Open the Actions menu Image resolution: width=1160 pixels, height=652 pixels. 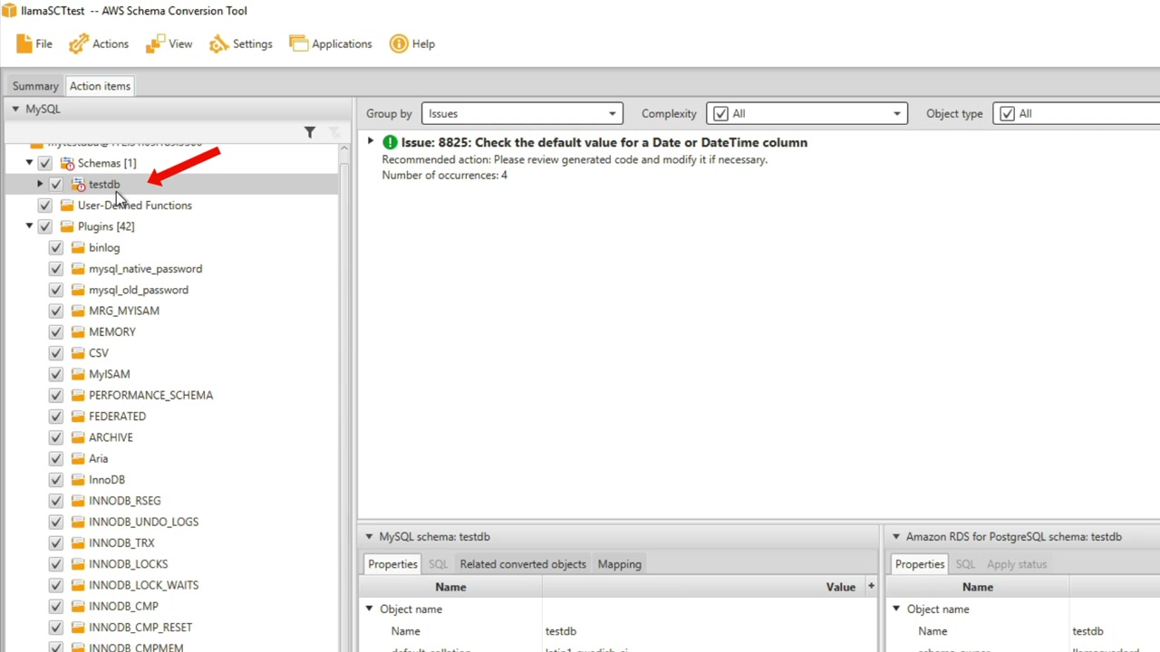(x=99, y=43)
